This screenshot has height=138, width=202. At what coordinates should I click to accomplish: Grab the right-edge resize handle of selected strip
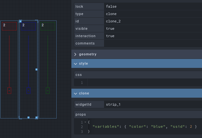coord(36,69)
